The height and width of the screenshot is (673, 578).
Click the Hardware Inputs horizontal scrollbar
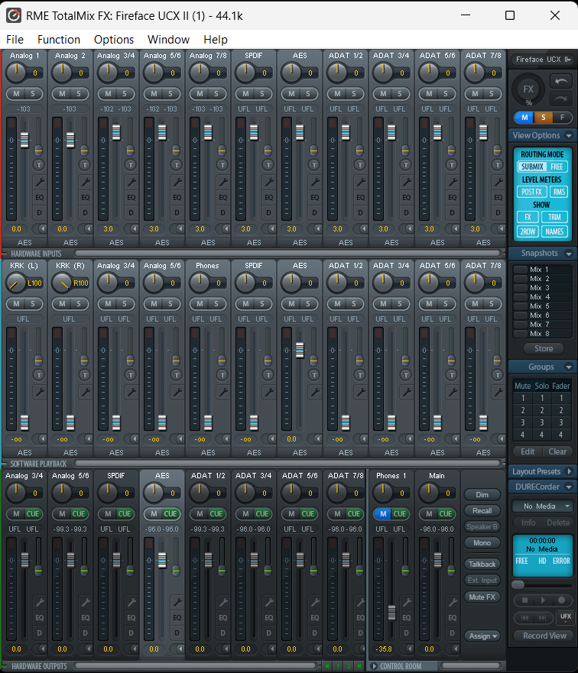coord(287,253)
